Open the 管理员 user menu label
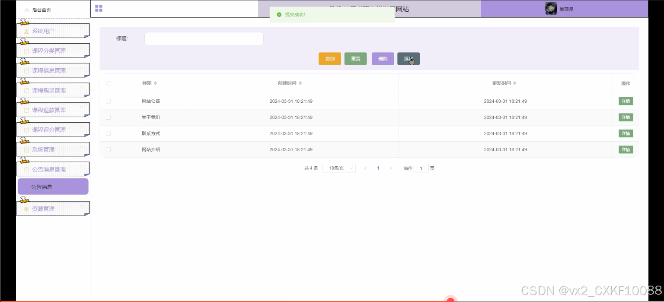Image resolution: width=664 pixels, height=302 pixels. click(566, 9)
